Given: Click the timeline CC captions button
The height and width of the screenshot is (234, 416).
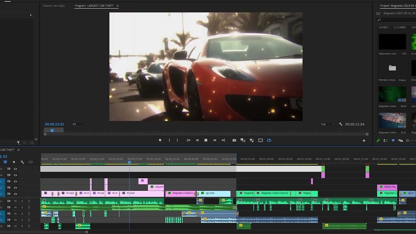Looking at the screenshot, I should pos(31,162).
